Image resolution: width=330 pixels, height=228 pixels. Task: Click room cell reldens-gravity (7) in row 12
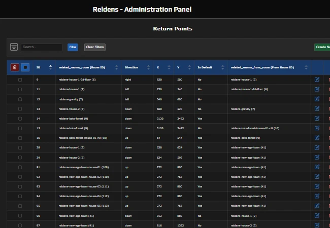coord(71,99)
